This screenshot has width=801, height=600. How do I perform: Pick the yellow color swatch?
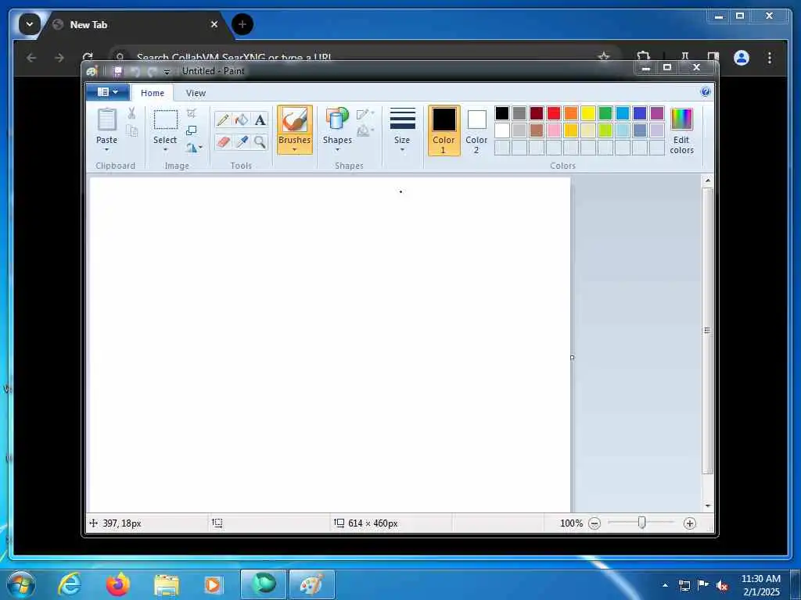588,112
